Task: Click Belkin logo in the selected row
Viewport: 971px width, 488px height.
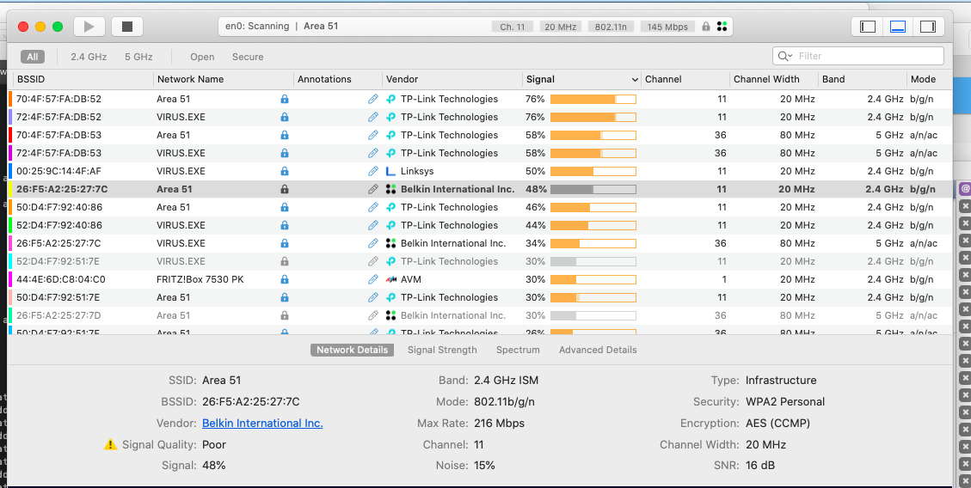Action: [390, 189]
